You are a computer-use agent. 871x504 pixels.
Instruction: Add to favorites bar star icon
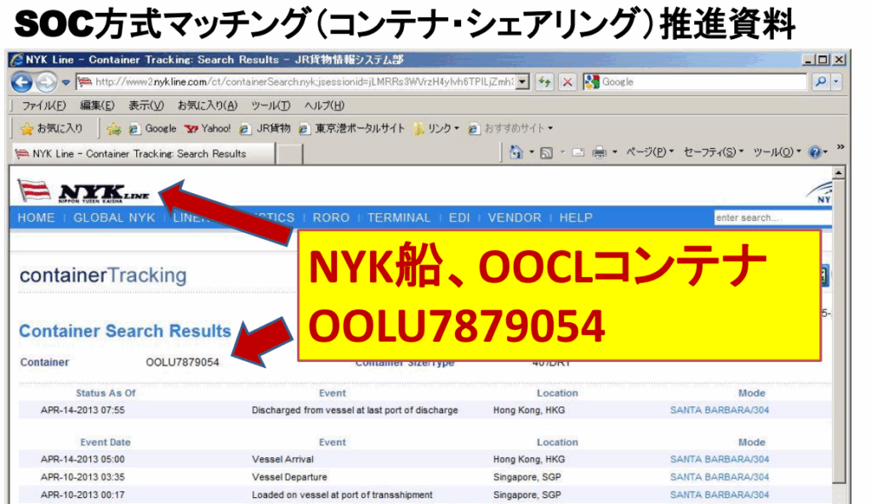click(x=114, y=129)
